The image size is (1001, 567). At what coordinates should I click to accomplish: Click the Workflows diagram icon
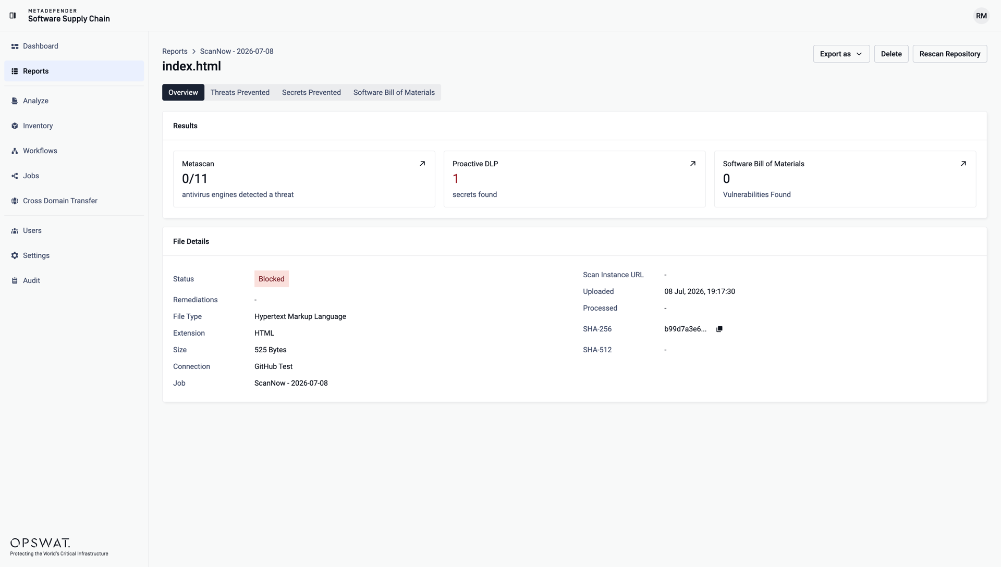[x=15, y=151]
